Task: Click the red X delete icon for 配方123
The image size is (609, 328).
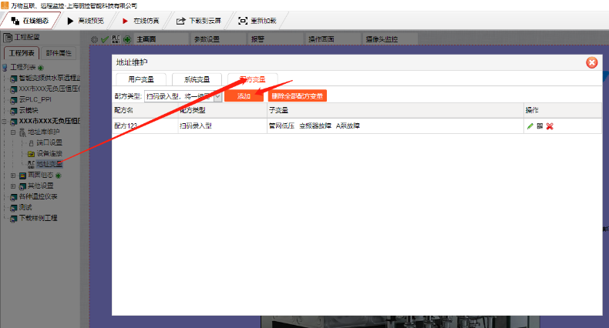Action: click(550, 126)
